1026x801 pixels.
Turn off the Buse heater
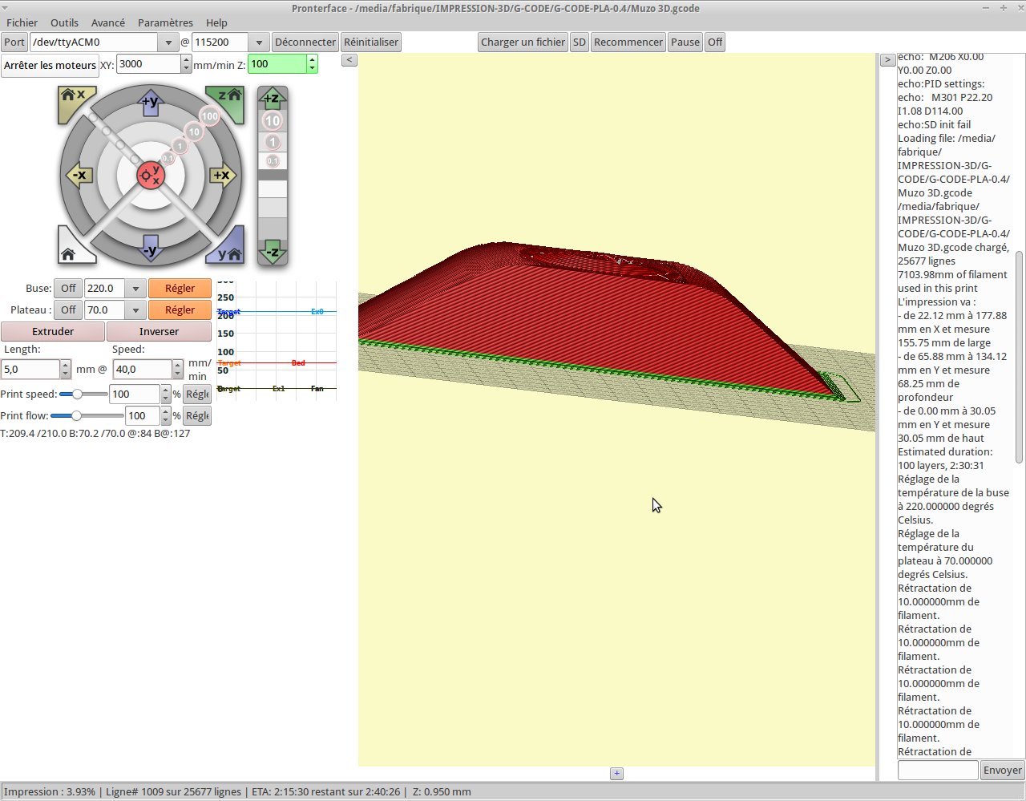69,289
